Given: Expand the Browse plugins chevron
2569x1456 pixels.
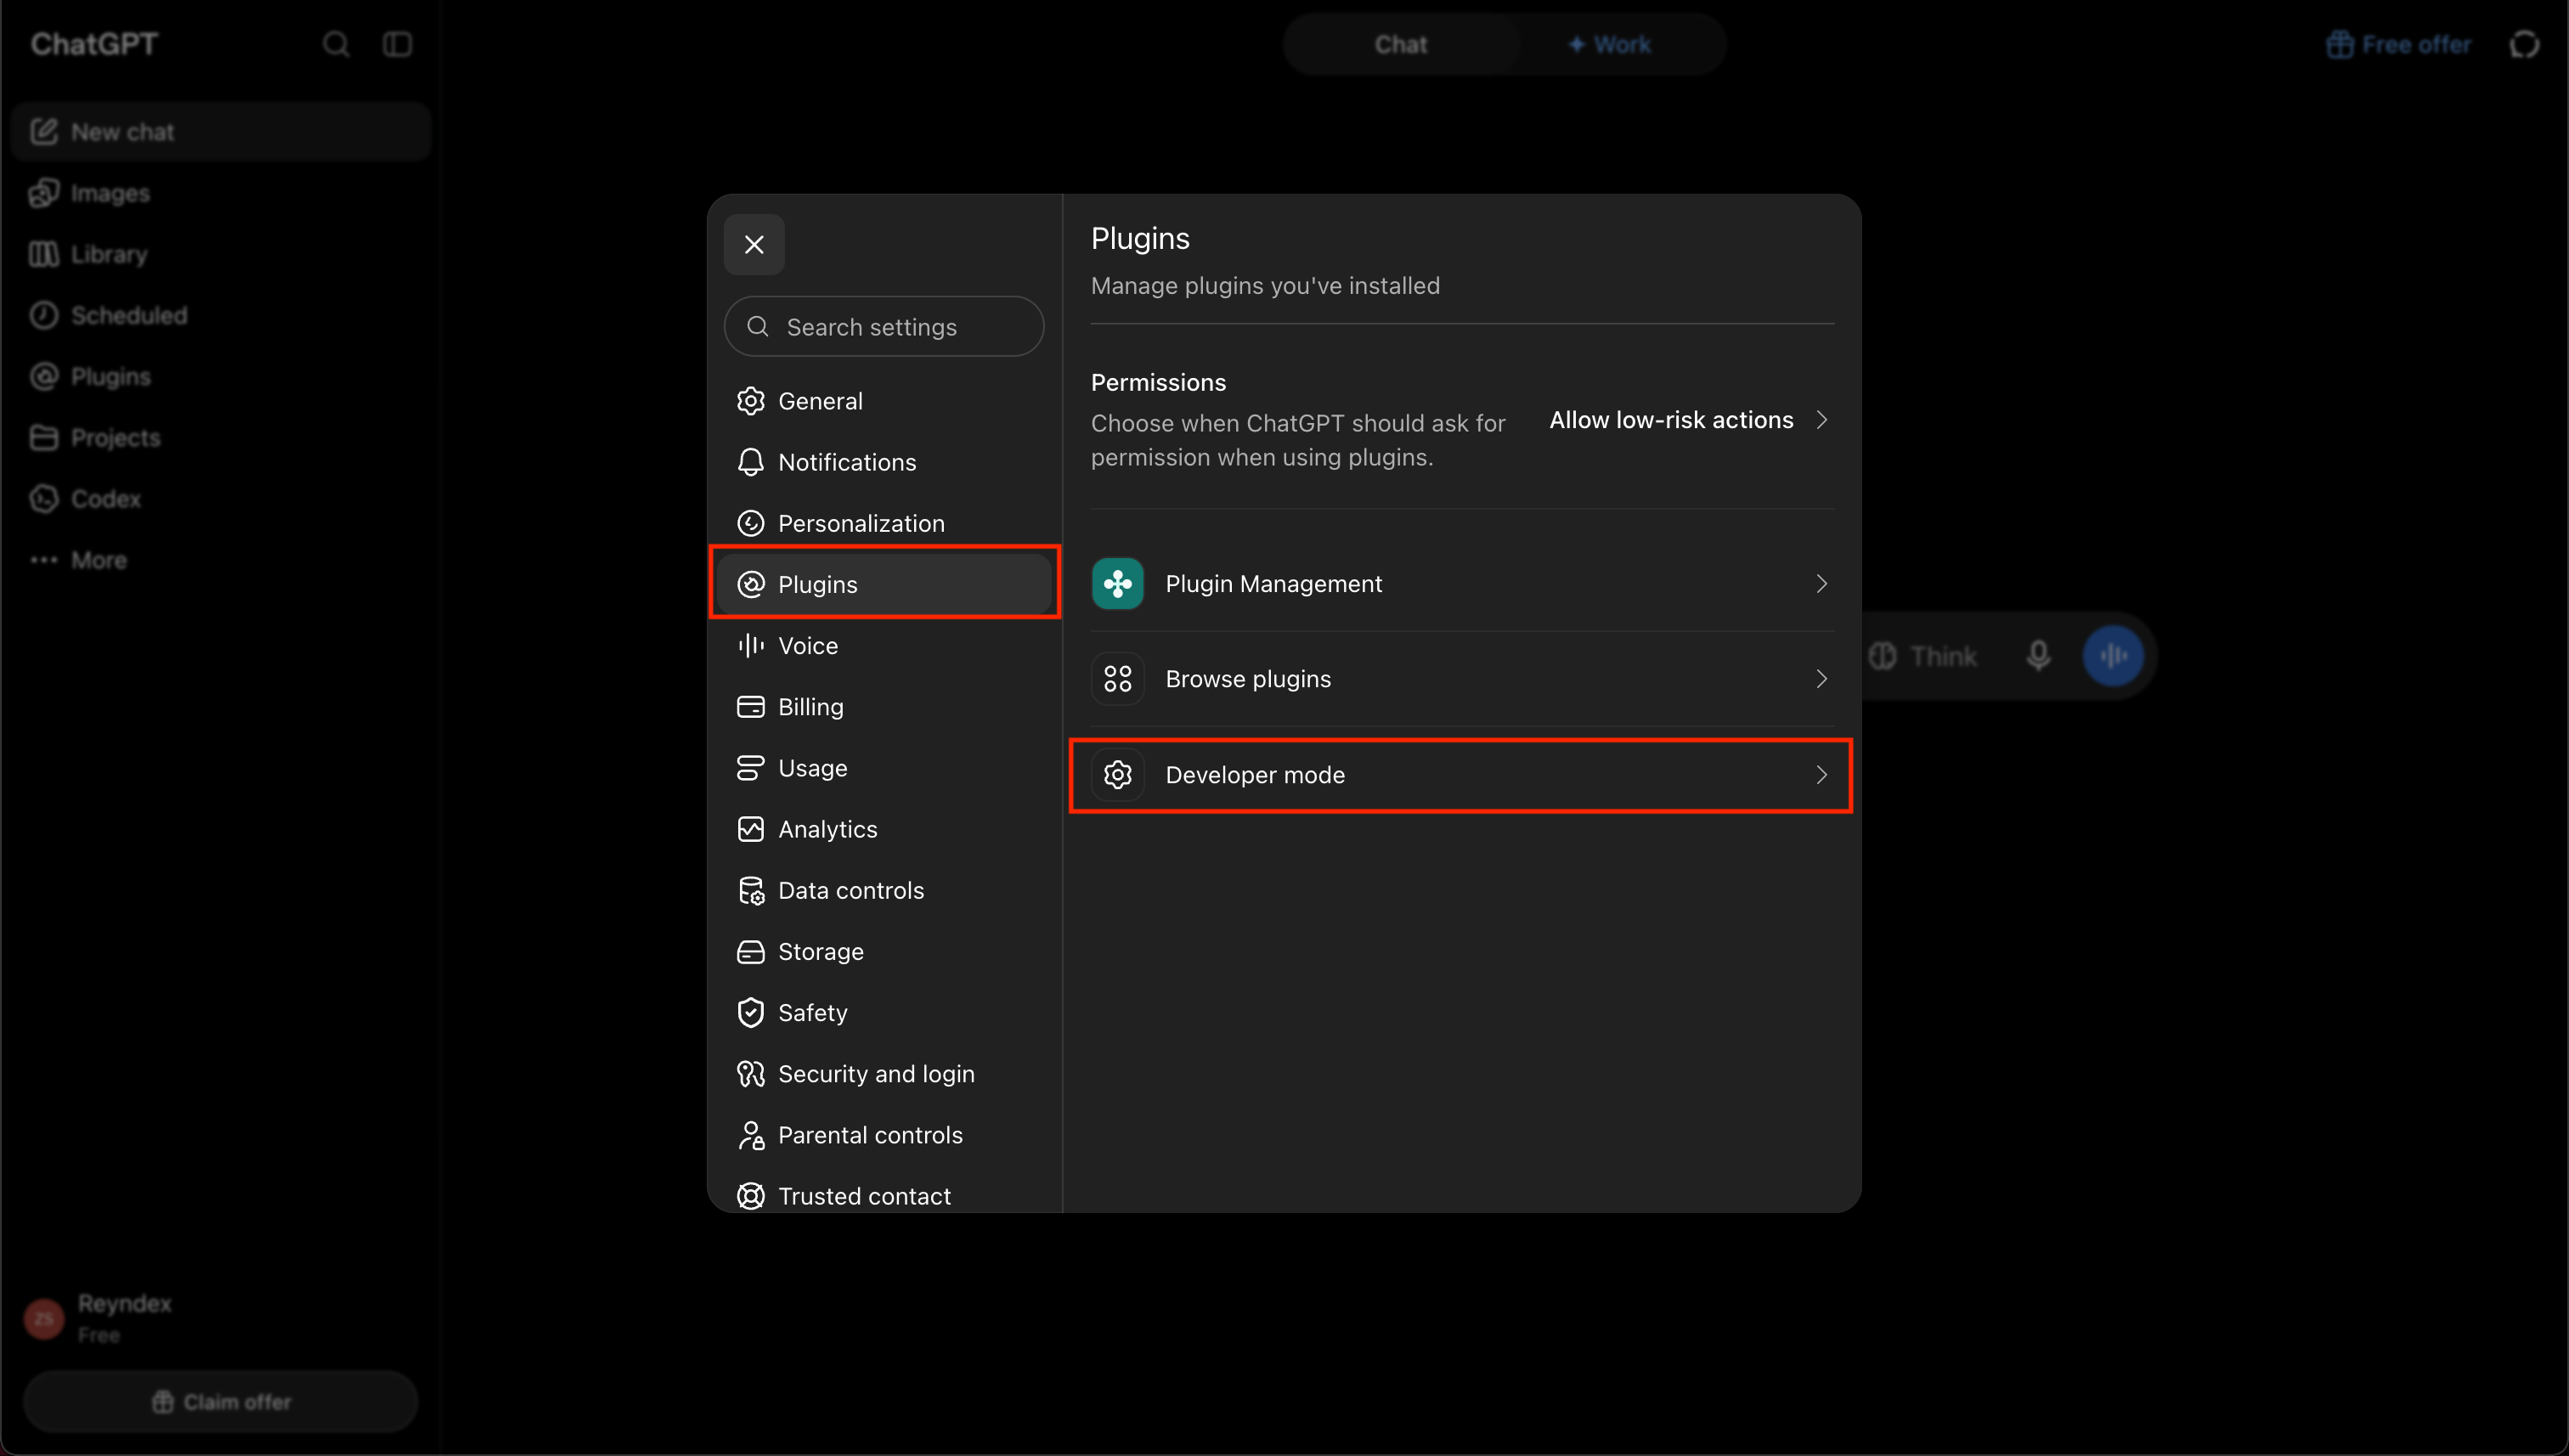Looking at the screenshot, I should [1821, 679].
